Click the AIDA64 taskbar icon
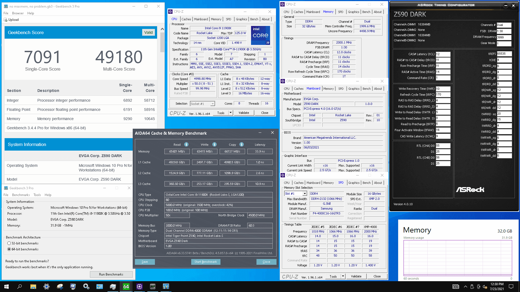Image resolution: width=520 pixels, height=292 pixels. click(x=126, y=287)
